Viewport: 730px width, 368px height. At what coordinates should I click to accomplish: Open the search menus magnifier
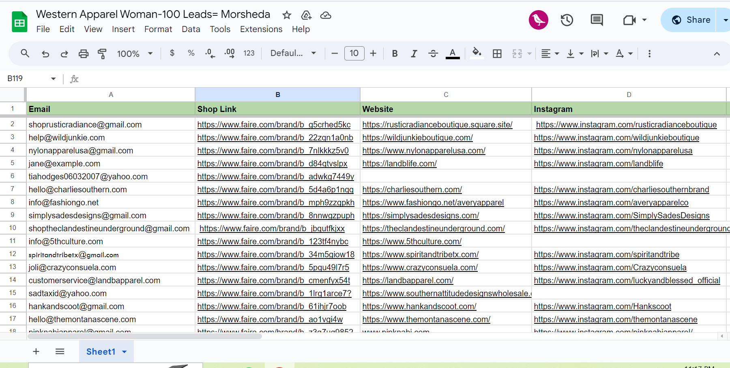click(x=25, y=53)
